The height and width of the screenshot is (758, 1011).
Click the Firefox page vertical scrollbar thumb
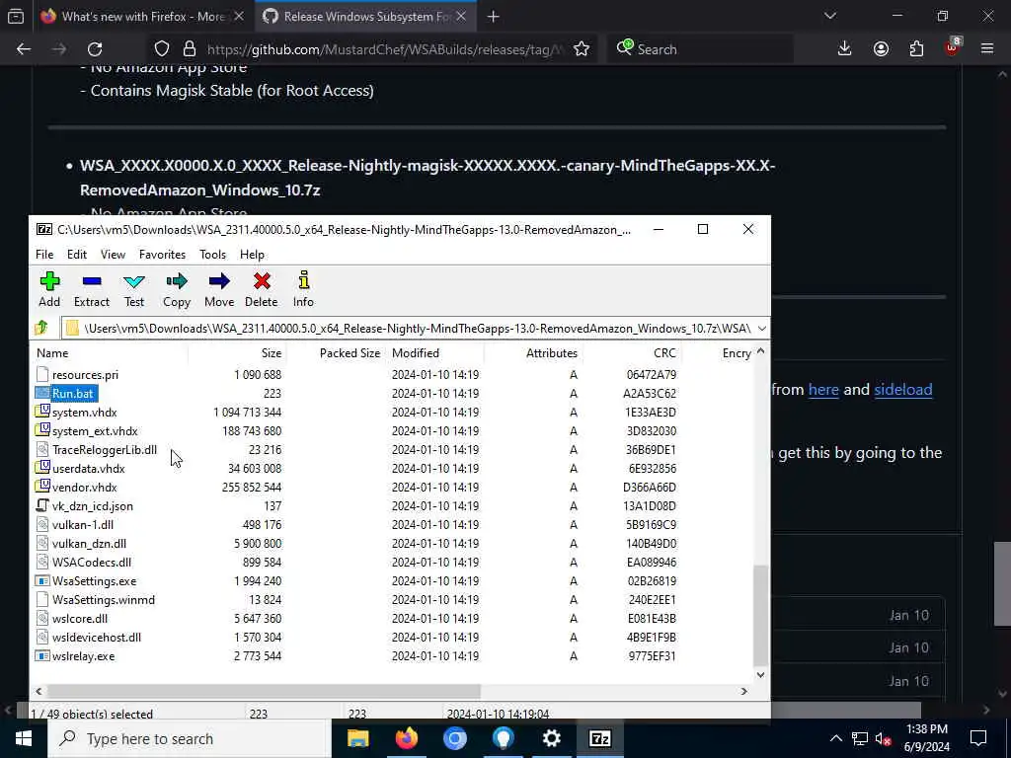tap(1002, 583)
